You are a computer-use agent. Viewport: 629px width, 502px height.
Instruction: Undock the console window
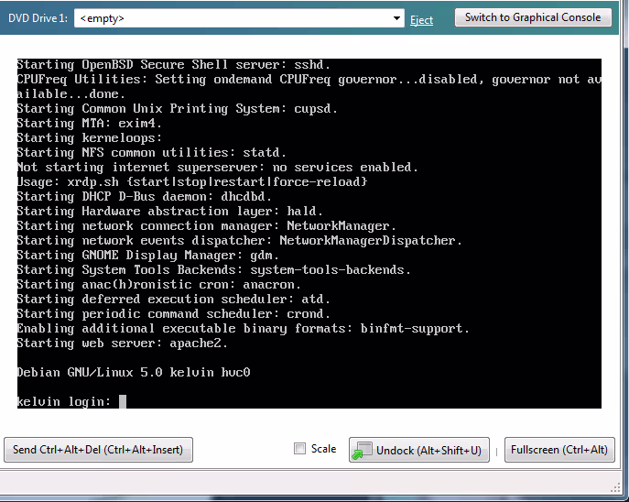(419, 450)
